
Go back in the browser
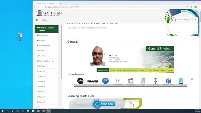(x=35, y=7)
